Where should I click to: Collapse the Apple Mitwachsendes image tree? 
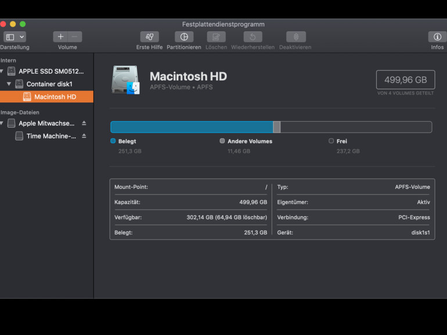point(2,123)
